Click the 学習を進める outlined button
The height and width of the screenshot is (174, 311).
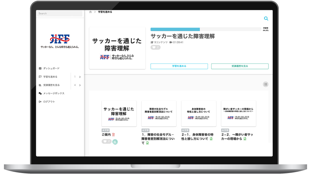click(x=179, y=66)
